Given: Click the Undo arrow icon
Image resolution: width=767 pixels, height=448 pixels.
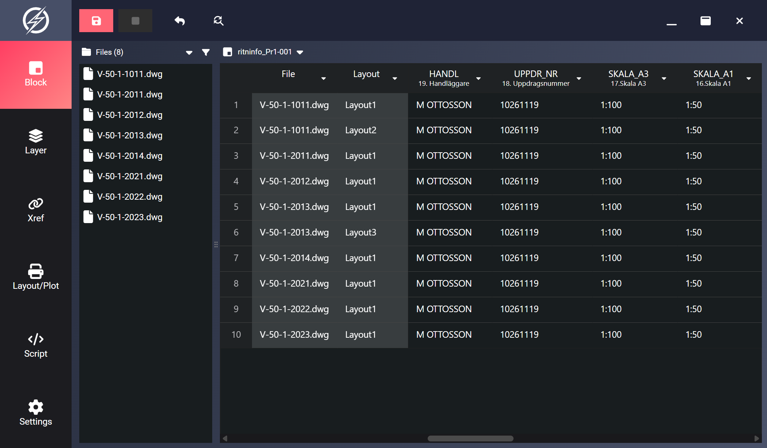Looking at the screenshot, I should tap(180, 21).
